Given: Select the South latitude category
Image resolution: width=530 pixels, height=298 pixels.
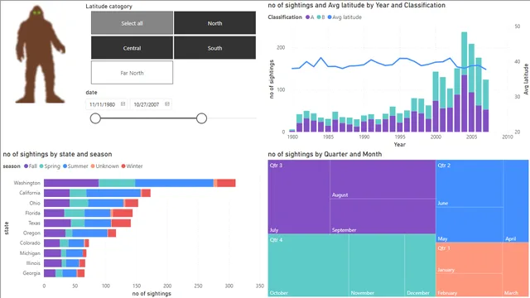Looking at the screenshot, I should 214,48.
